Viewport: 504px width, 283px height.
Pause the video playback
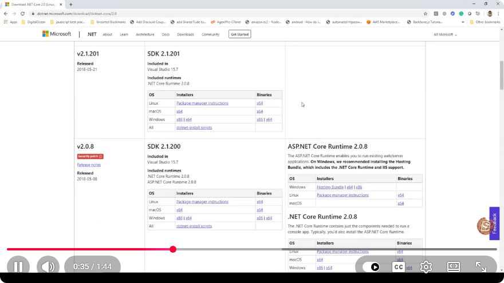click(x=18, y=266)
